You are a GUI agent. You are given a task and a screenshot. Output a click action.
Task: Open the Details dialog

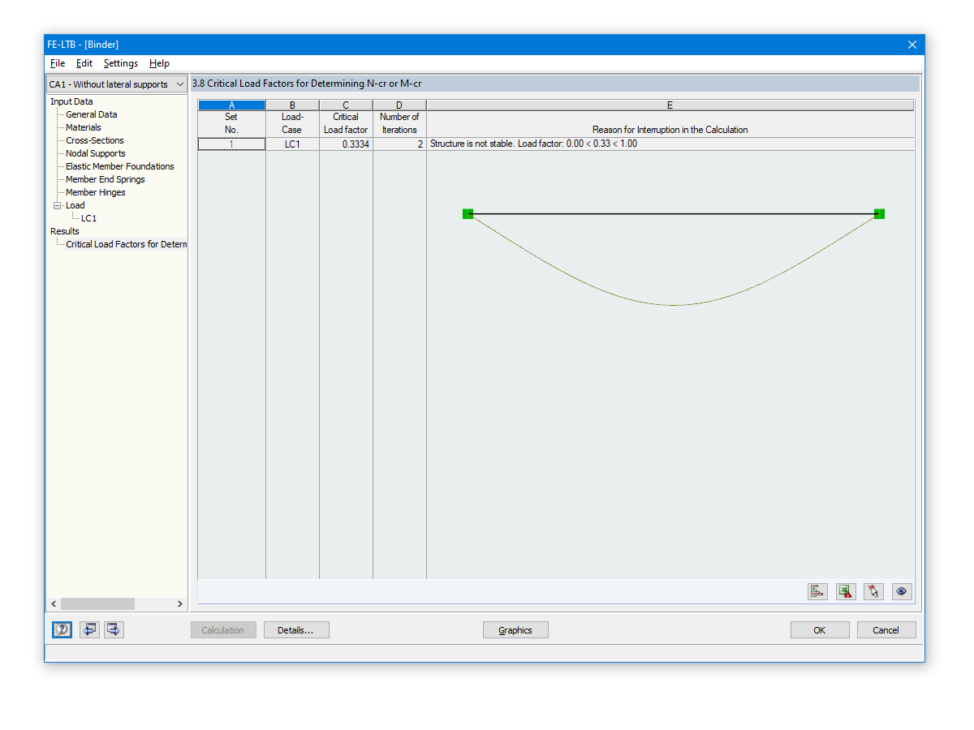click(x=296, y=629)
